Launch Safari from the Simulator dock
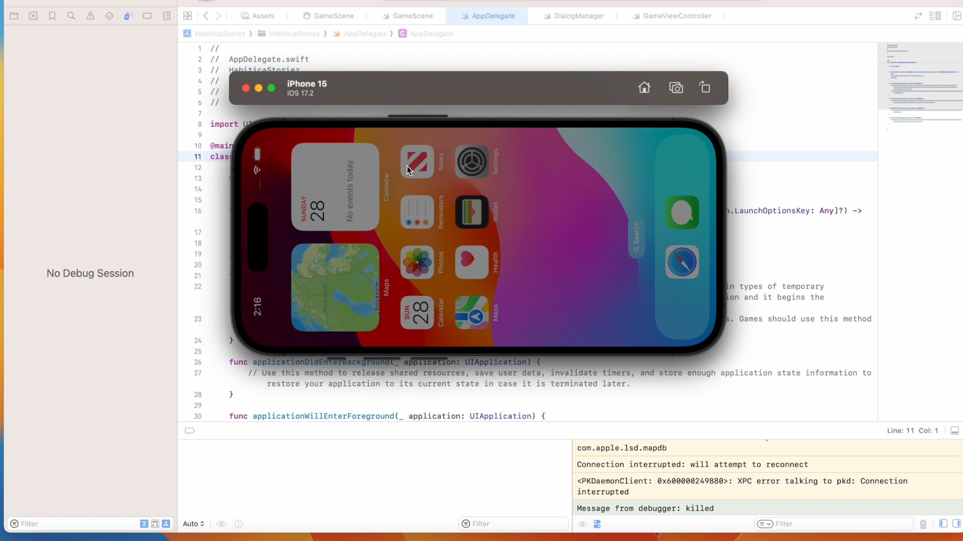This screenshot has width=963, height=541. coord(682,262)
